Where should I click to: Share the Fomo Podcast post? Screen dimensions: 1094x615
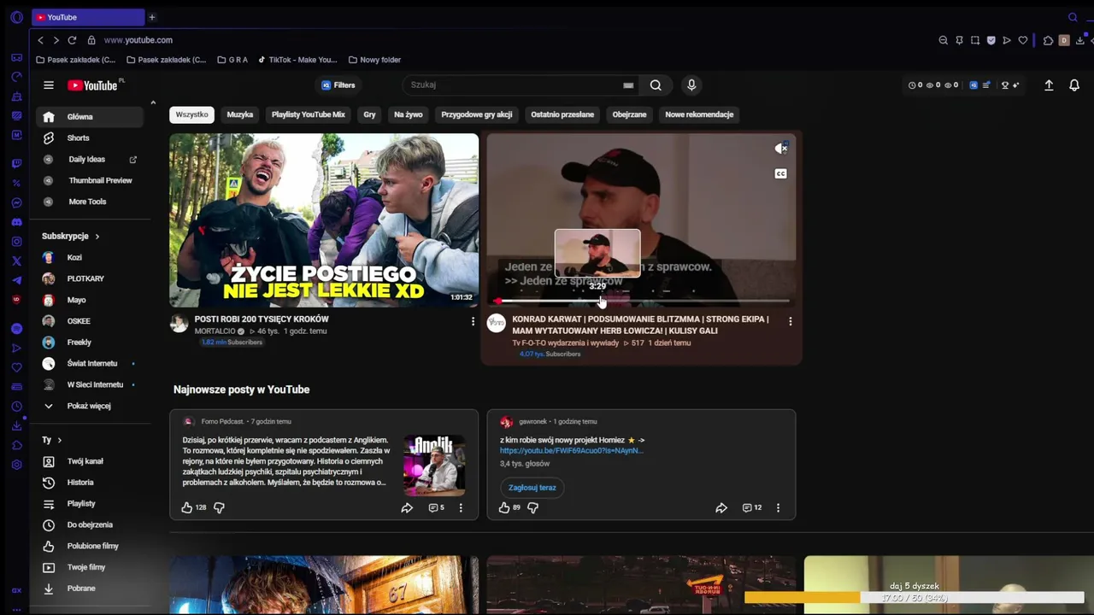point(407,507)
